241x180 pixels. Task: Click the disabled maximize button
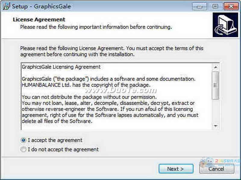pos(215,6)
